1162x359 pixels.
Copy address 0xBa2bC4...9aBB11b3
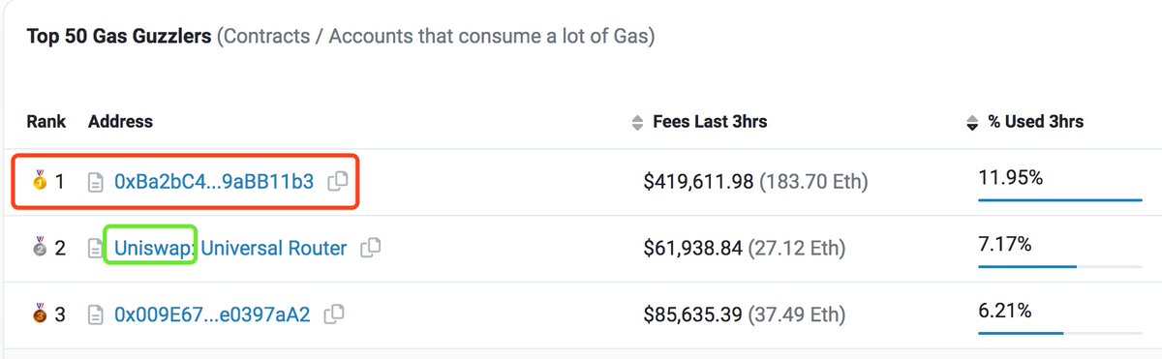[338, 181]
